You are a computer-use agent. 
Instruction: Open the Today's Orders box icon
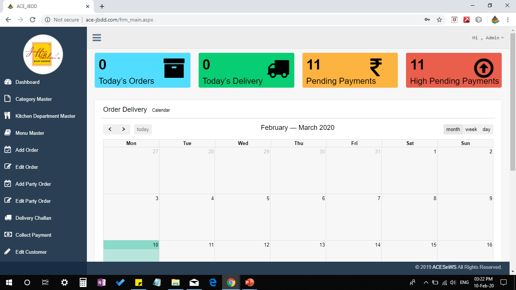(174, 68)
